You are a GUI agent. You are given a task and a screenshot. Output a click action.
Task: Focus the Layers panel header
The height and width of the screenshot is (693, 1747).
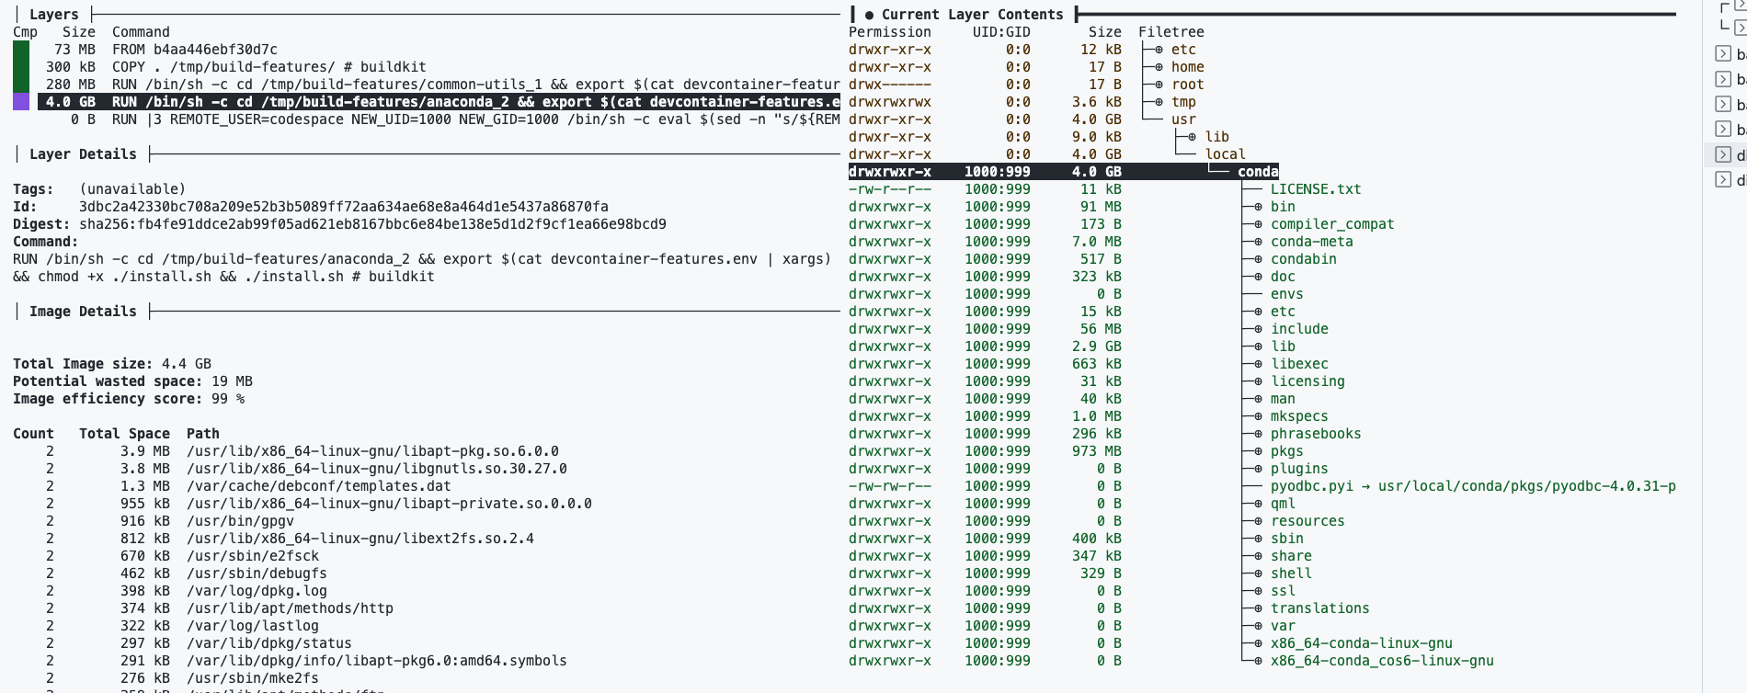pyautogui.click(x=53, y=15)
